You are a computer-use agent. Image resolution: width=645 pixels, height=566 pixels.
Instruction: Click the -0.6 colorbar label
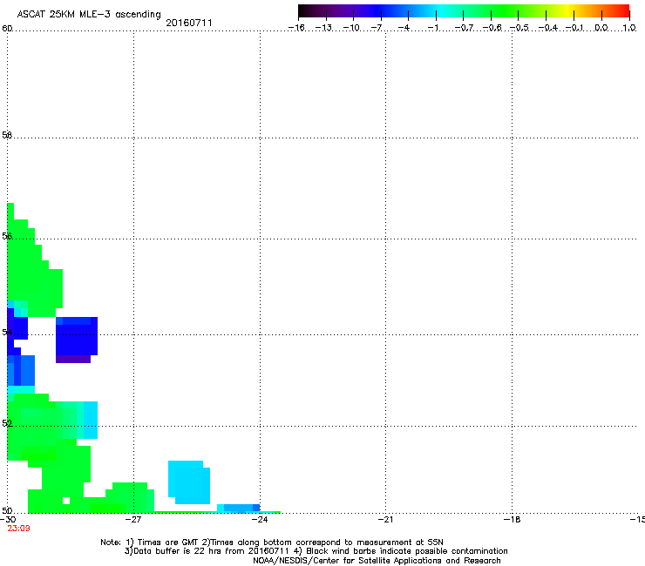tap(492, 28)
